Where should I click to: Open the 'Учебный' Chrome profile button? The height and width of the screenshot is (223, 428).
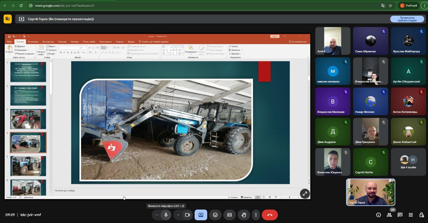pyautogui.click(x=408, y=6)
